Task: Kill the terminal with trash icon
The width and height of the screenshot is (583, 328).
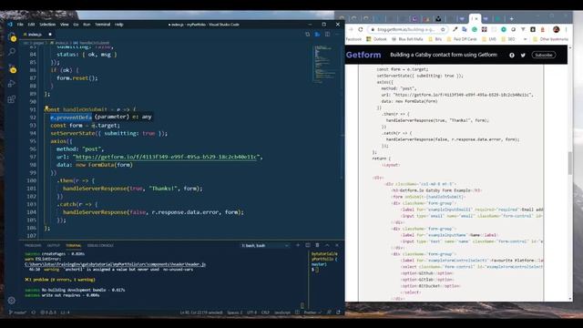Action: [x=318, y=245]
